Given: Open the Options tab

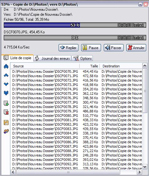Looking at the screenshot, I should (x=82, y=58).
